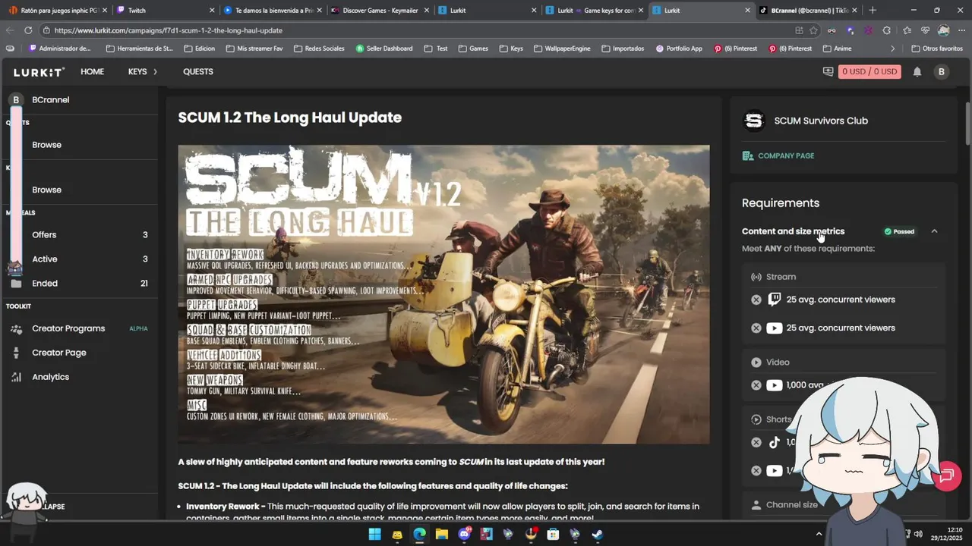
Task: Open the COMPANY PAGE link
Action: coord(778,155)
